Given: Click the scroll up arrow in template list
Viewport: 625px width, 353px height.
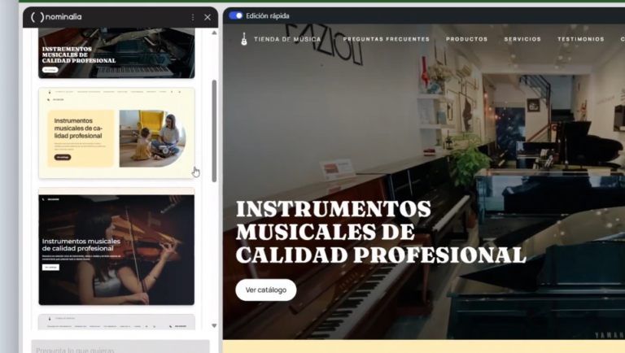Looking at the screenshot, I should tap(214, 33).
